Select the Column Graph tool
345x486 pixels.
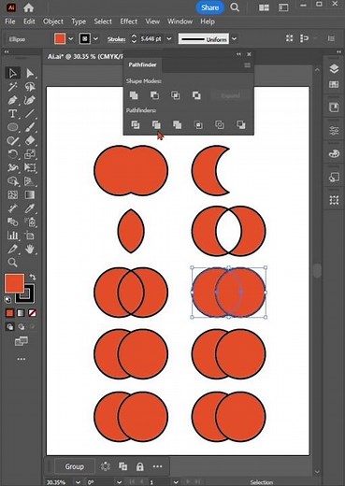pyautogui.click(x=12, y=236)
